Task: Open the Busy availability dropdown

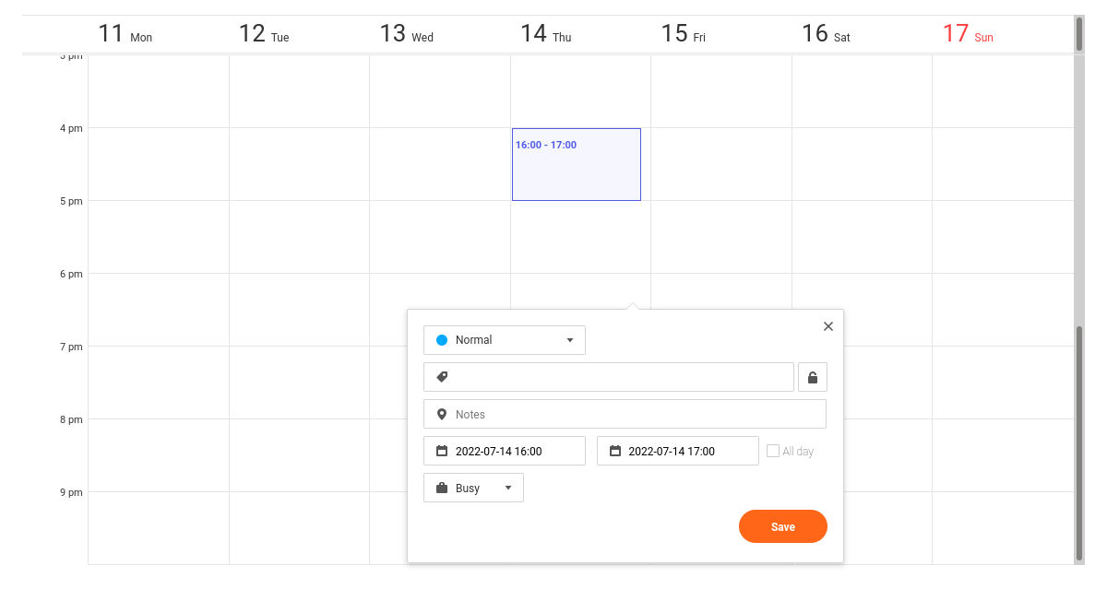Action: 473,487
